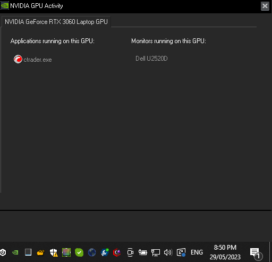Open the battery power tray icon
The image size is (272, 262).
[x=143, y=252]
